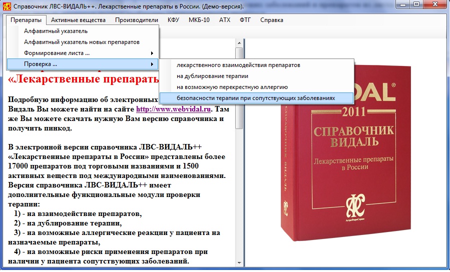Click the scroll down arrow of text pane
This screenshot has width=450, height=272.
coord(239,262)
